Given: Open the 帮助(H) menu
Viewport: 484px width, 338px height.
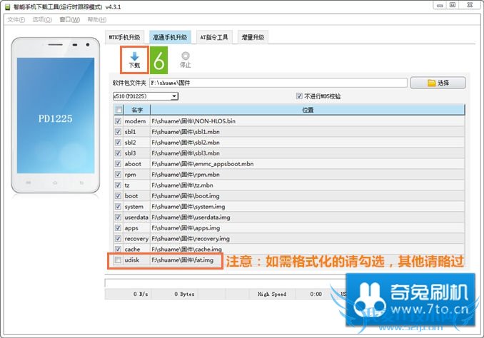Looking at the screenshot, I should 97,20.
